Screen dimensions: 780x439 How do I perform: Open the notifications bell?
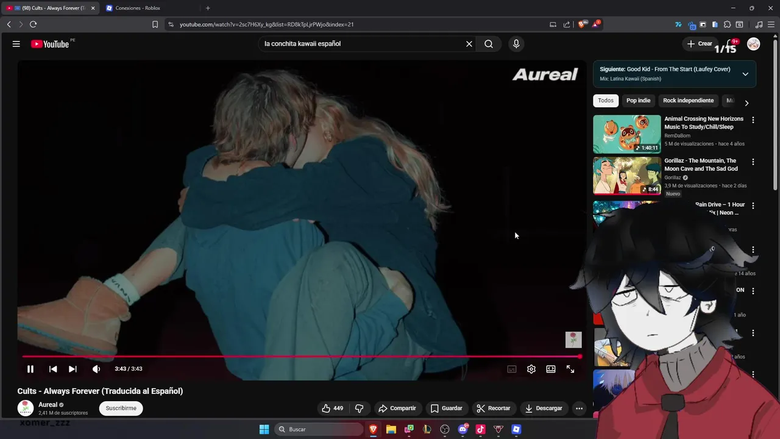(x=730, y=44)
